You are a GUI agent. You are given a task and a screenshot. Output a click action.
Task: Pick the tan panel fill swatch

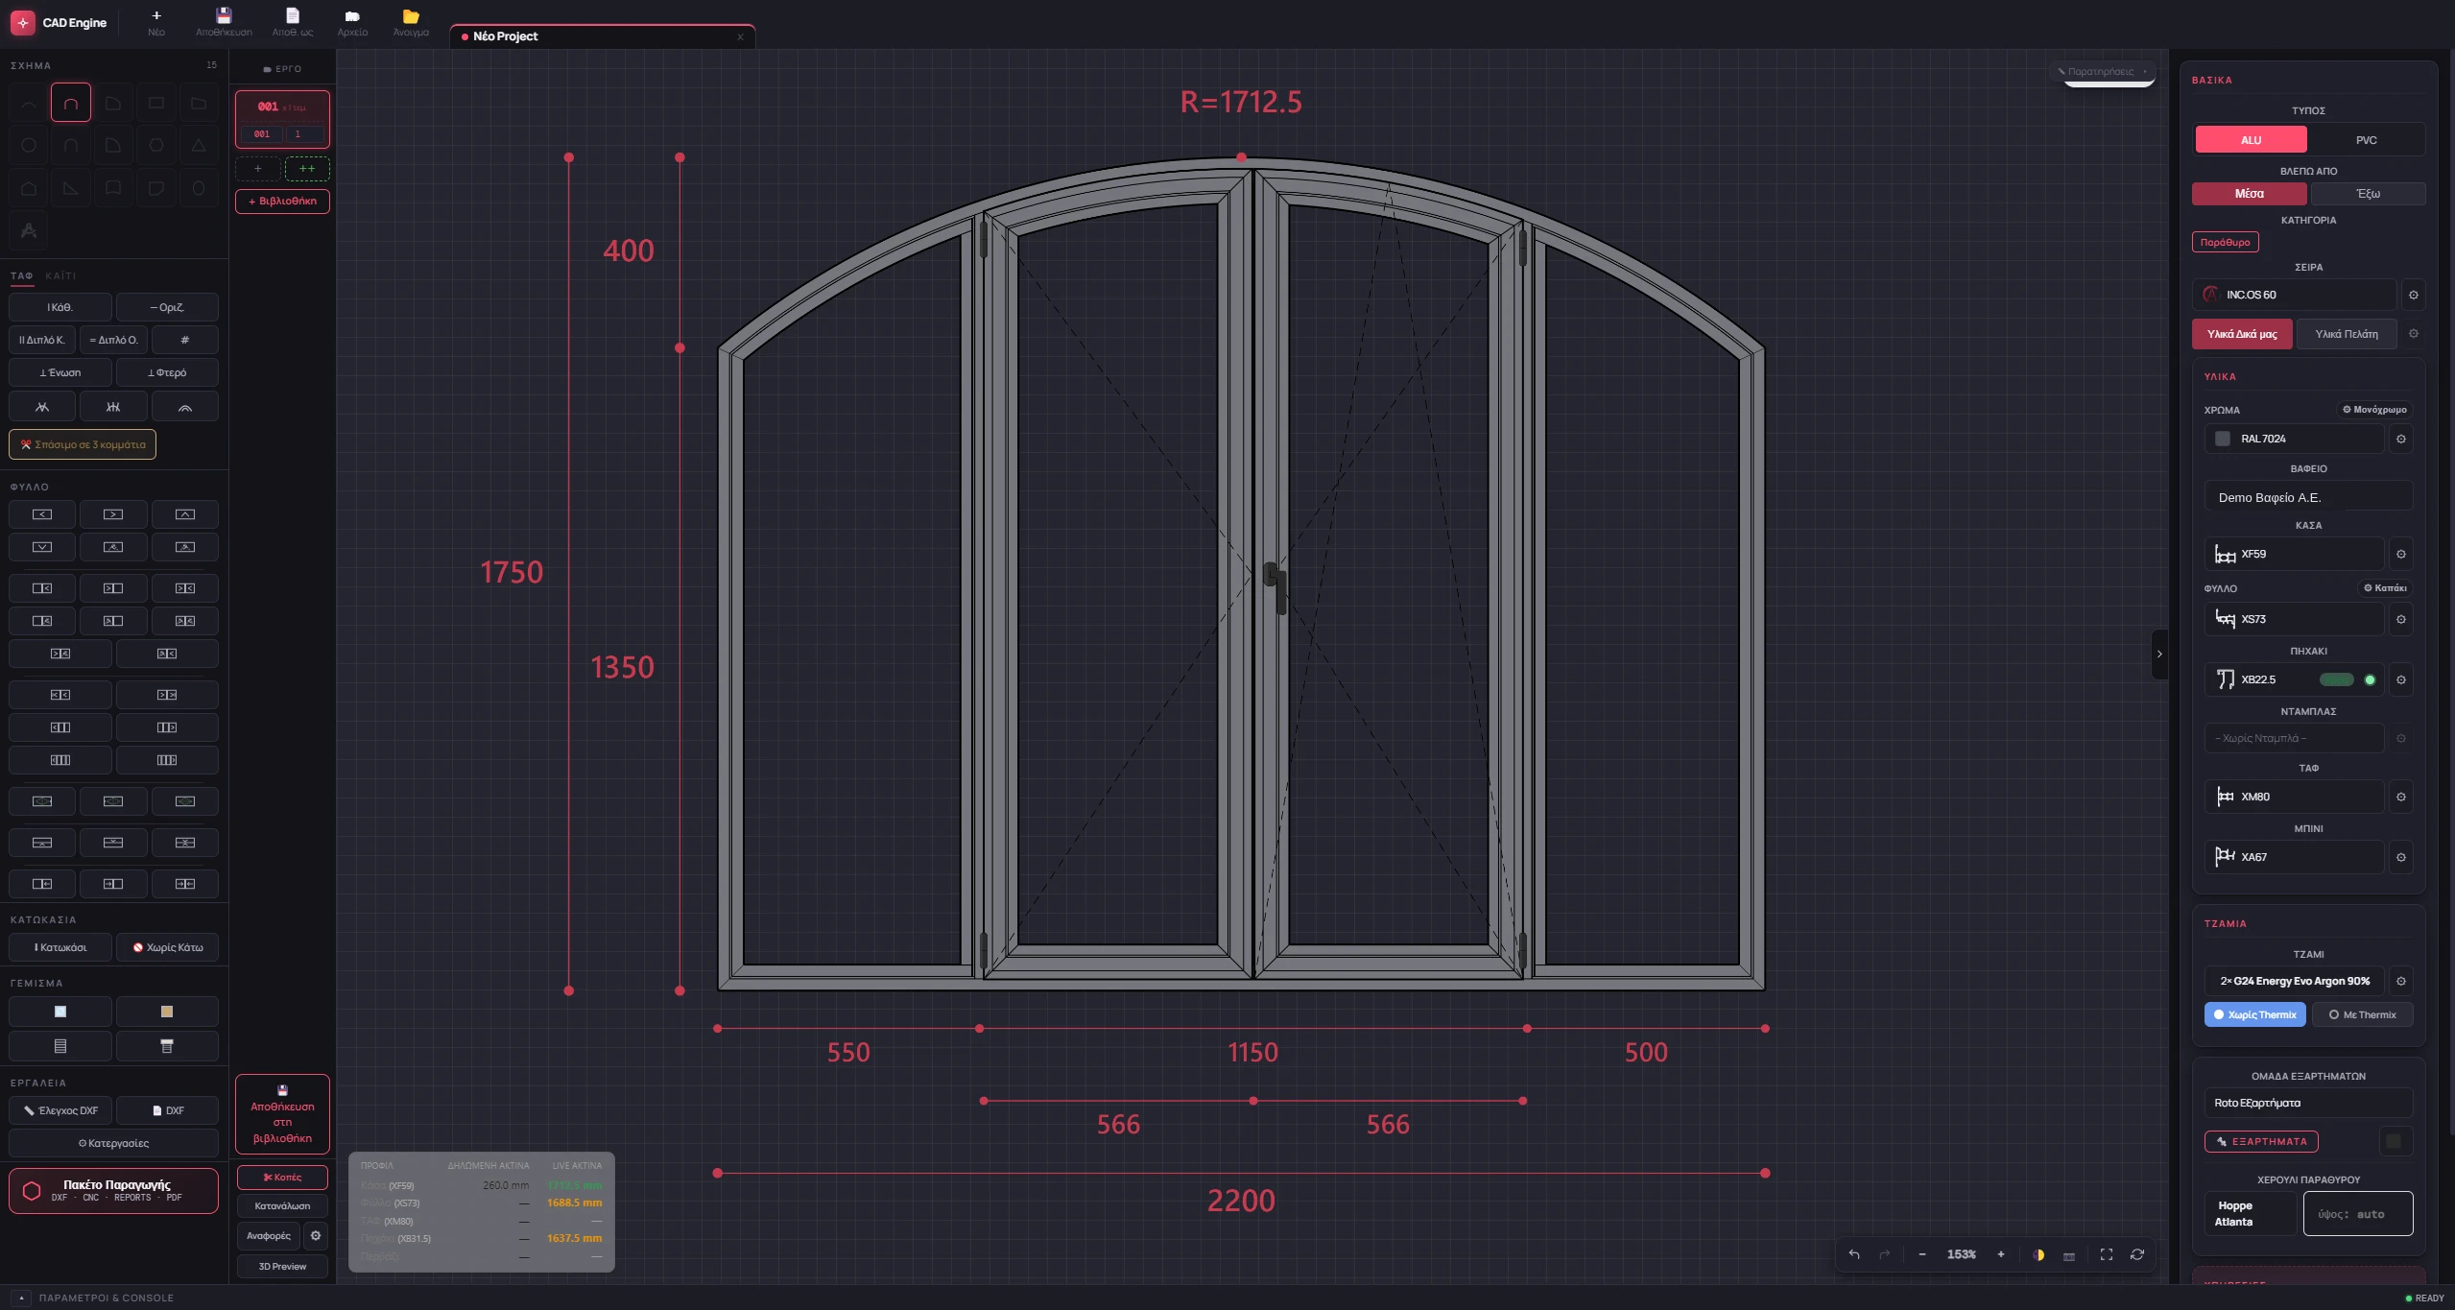pos(167,1012)
